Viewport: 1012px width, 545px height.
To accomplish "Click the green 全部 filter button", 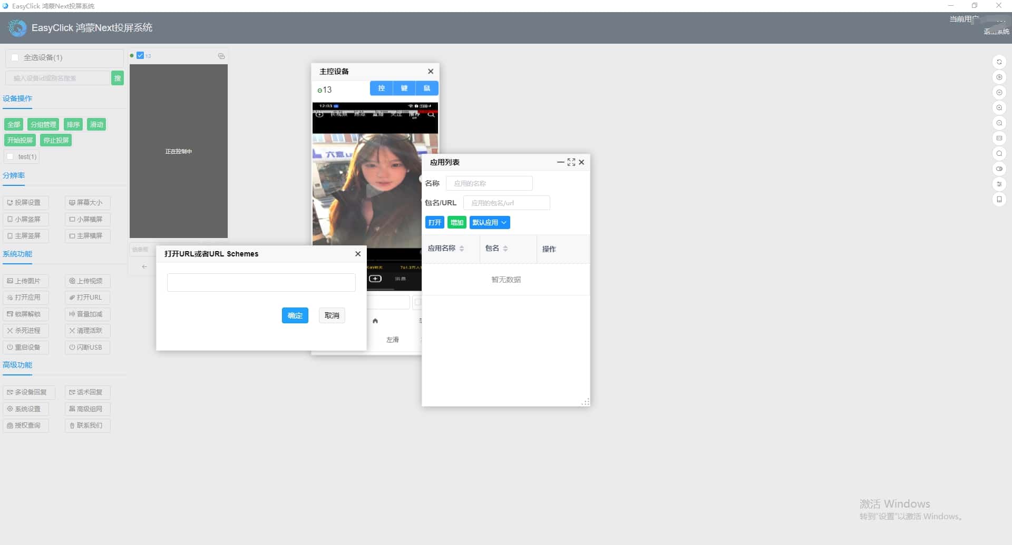I will [14, 125].
